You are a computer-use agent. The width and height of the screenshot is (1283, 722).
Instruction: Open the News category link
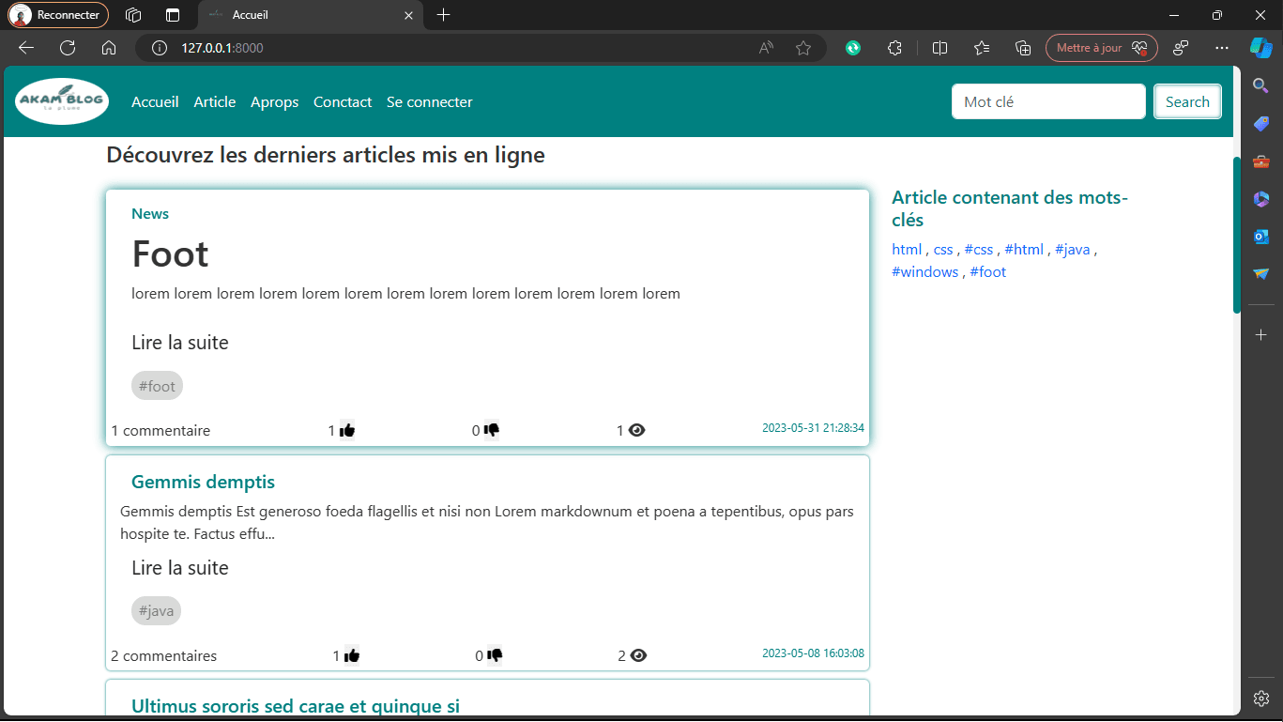coord(150,214)
